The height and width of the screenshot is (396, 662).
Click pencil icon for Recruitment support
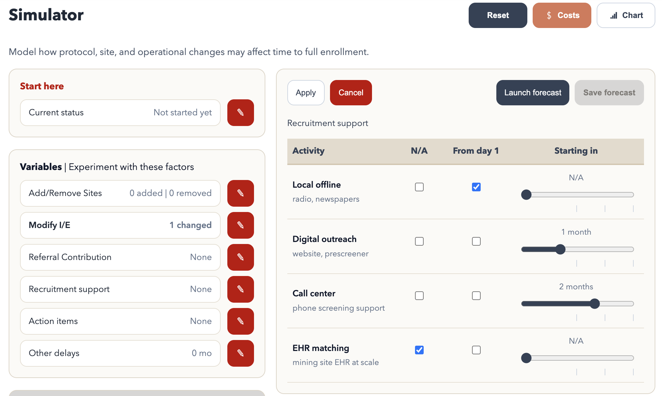pos(240,289)
